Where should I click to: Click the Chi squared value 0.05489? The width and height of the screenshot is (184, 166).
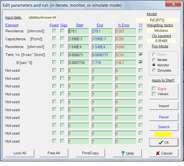(x=161, y=41)
